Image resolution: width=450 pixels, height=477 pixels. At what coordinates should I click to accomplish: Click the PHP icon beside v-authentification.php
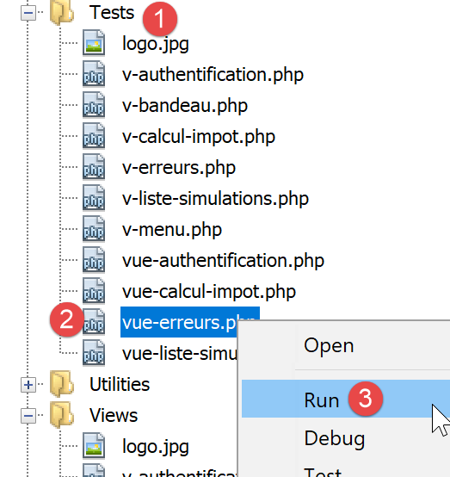(94, 74)
